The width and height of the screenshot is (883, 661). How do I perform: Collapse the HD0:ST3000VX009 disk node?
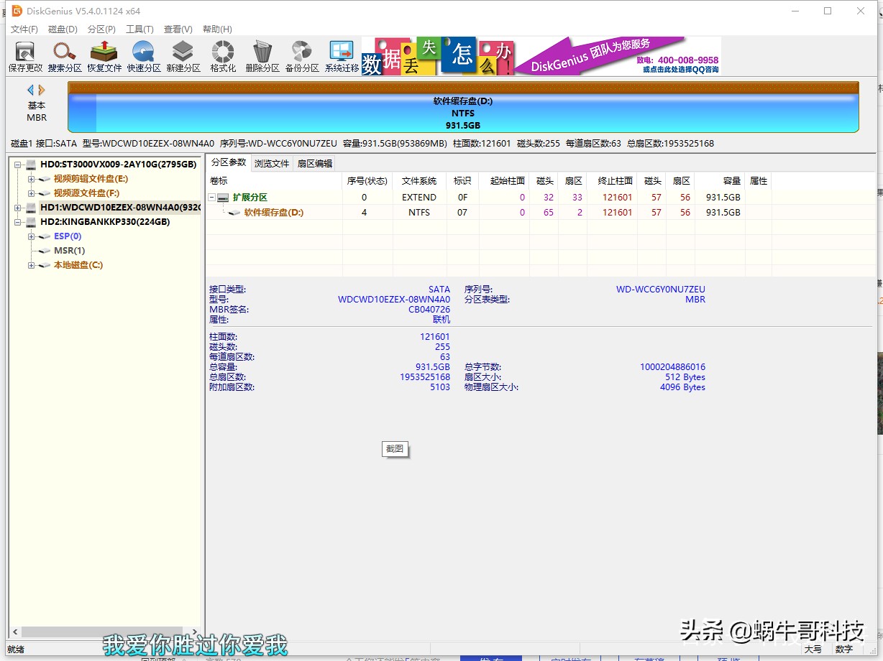tap(17, 165)
